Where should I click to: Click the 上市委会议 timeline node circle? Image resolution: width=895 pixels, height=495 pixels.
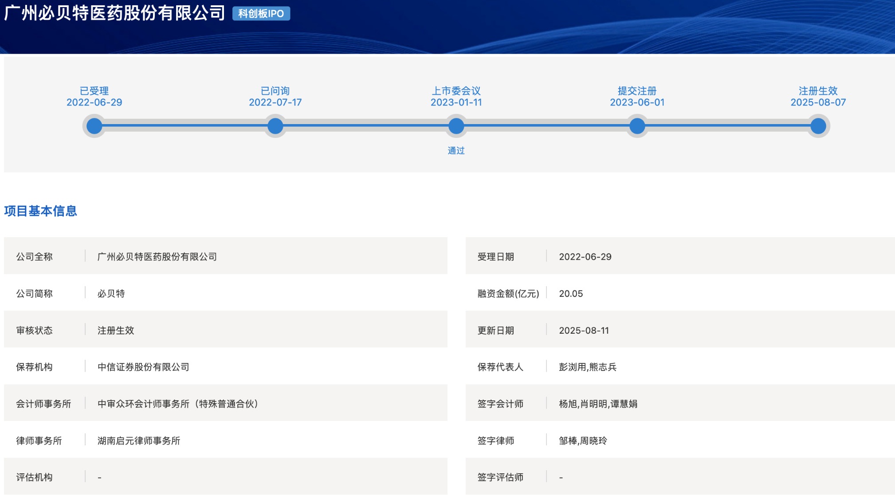[x=456, y=126]
